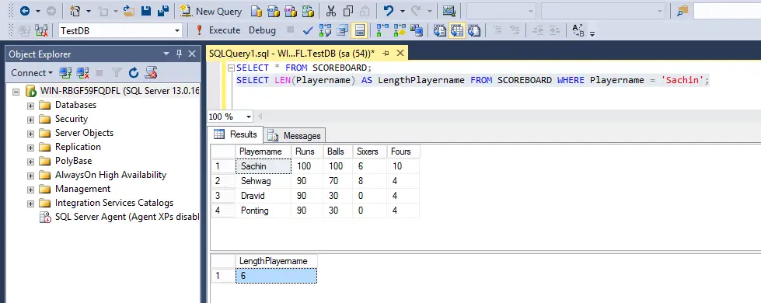Switch output to Results to File
Screen dimensions: 761x303
pyautogui.click(x=473, y=30)
